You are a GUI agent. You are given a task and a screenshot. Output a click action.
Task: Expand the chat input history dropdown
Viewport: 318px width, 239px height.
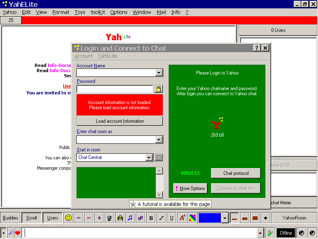(260, 233)
